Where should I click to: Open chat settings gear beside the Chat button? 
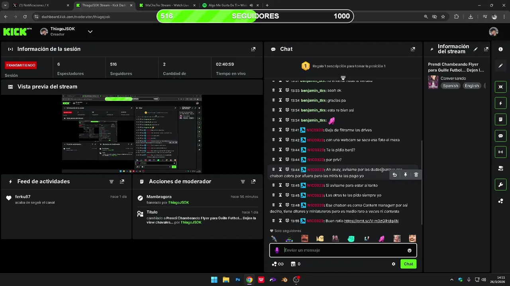pyautogui.click(x=394, y=264)
